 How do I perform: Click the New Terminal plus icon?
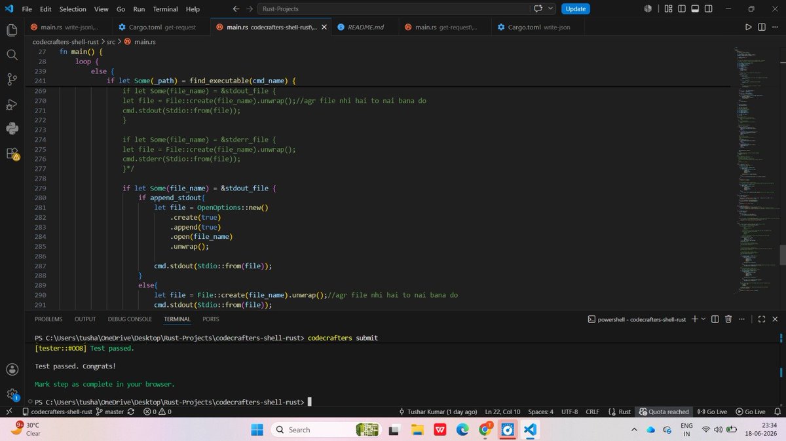pyautogui.click(x=695, y=319)
